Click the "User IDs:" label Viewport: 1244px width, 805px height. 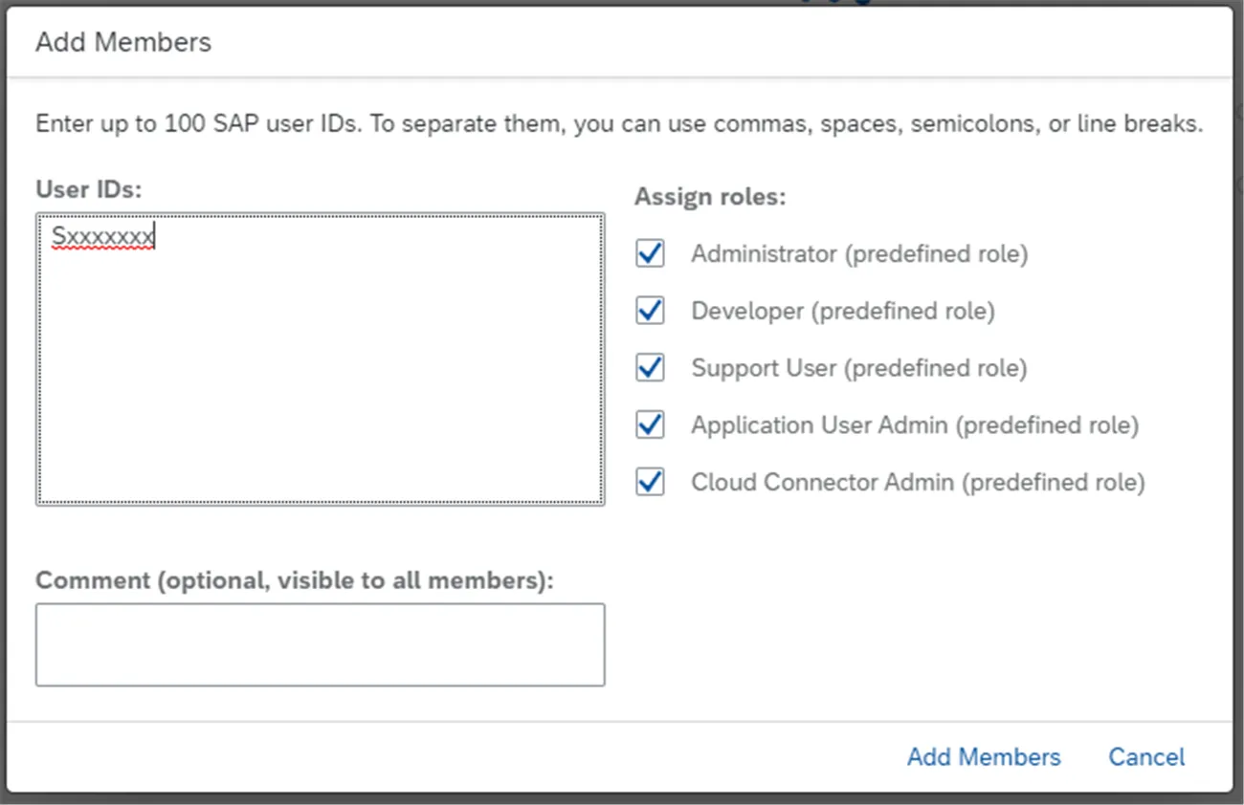[88, 189]
